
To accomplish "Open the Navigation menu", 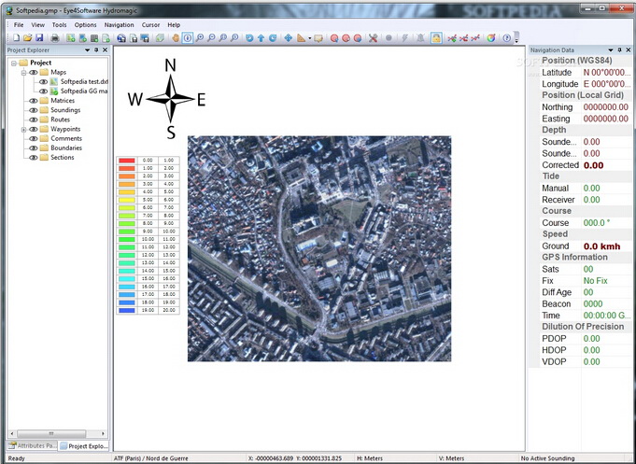I will (119, 24).
